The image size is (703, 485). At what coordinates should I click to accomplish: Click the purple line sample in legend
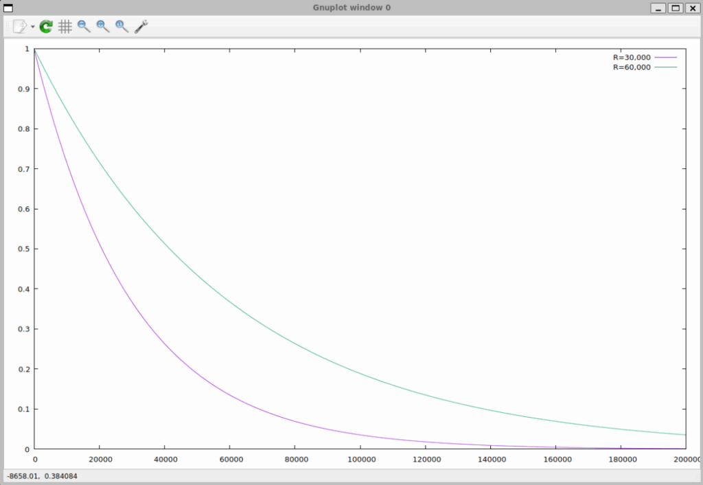666,58
